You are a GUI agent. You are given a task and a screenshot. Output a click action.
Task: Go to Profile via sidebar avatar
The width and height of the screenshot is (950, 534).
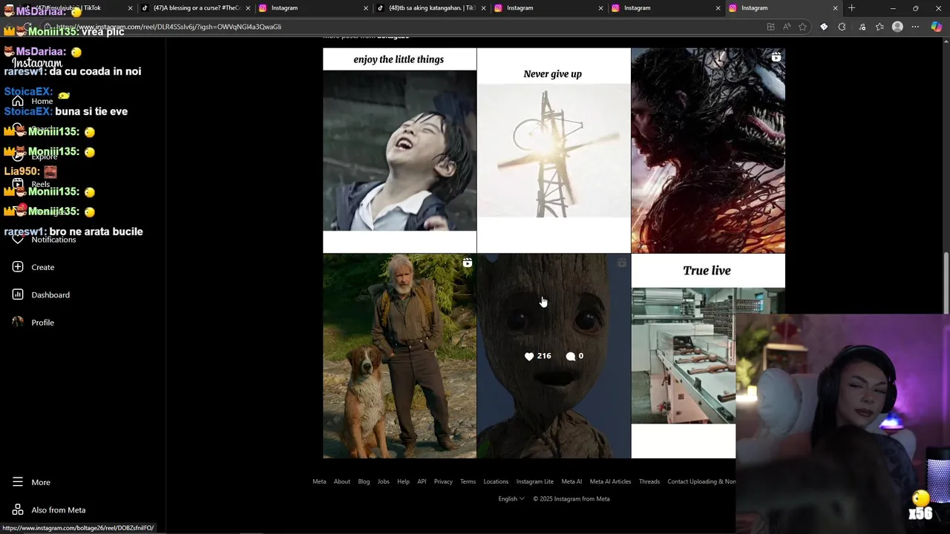click(x=18, y=322)
